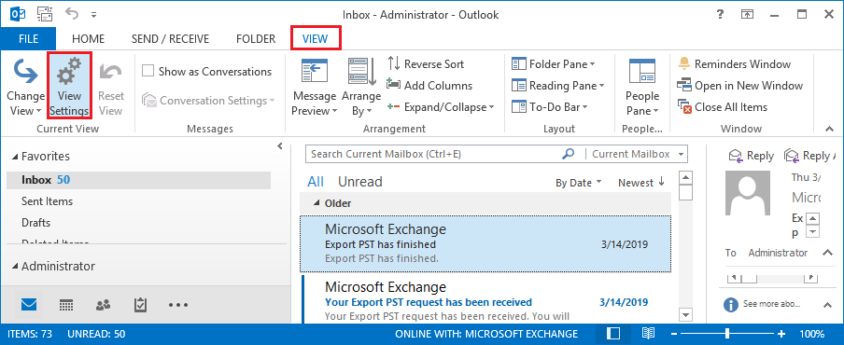
Task: Switch to the VIEW tab
Action: click(x=315, y=38)
